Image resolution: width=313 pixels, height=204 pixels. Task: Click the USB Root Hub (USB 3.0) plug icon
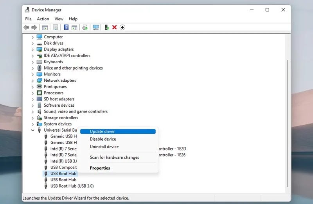pyautogui.click(x=46, y=186)
